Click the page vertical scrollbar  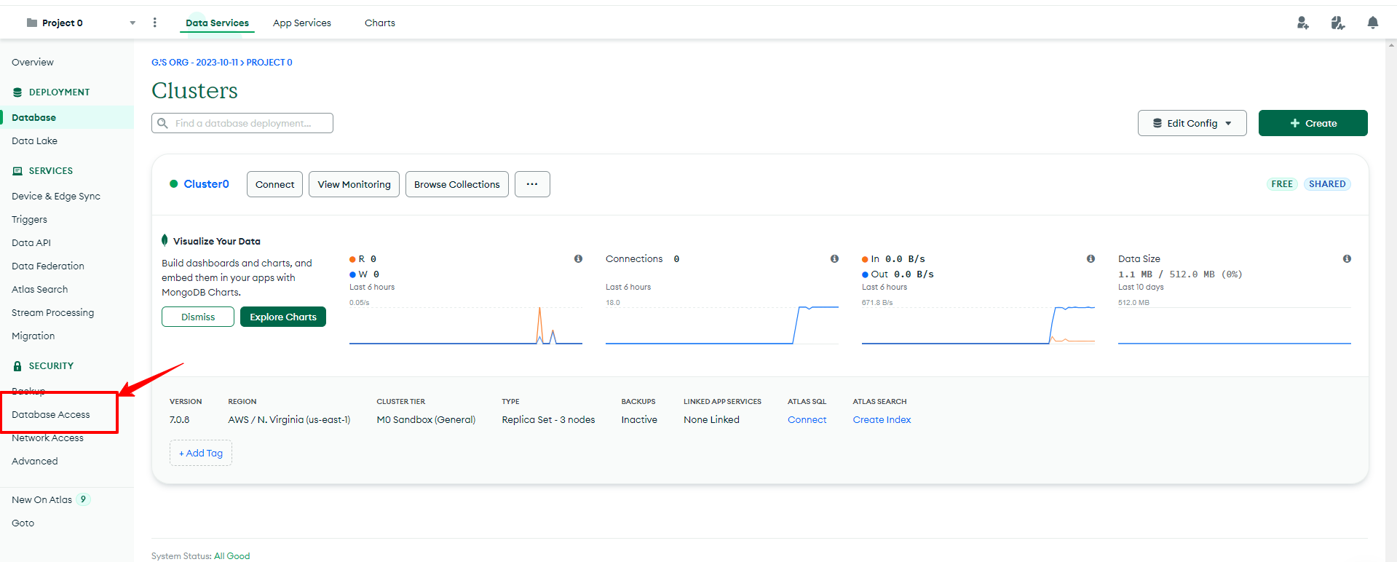coord(1391,301)
